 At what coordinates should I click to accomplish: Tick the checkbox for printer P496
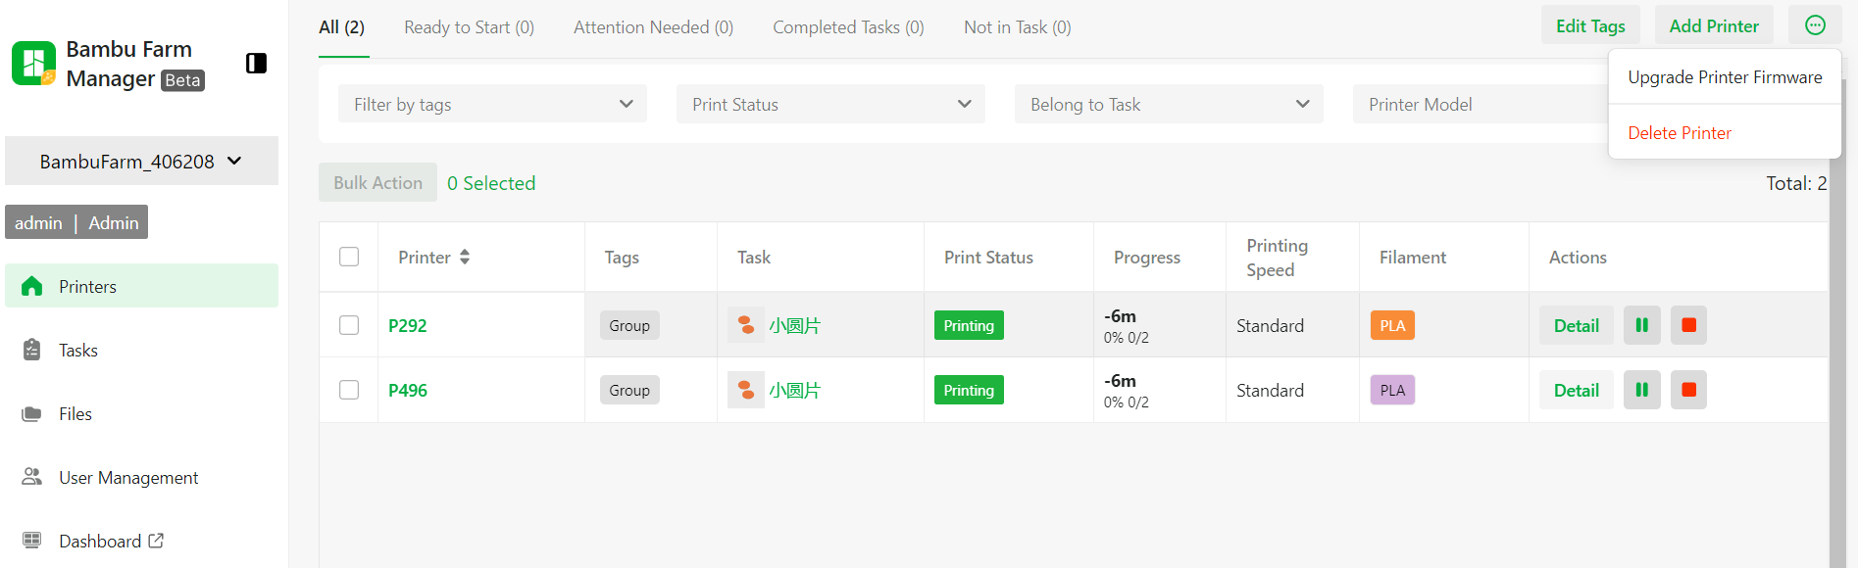point(349,390)
